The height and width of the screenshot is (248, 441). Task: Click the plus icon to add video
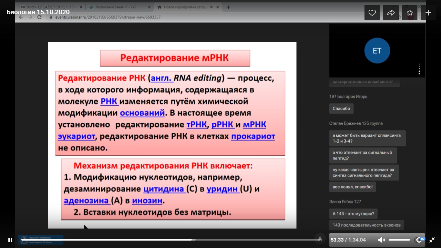[x=428, y=13]
